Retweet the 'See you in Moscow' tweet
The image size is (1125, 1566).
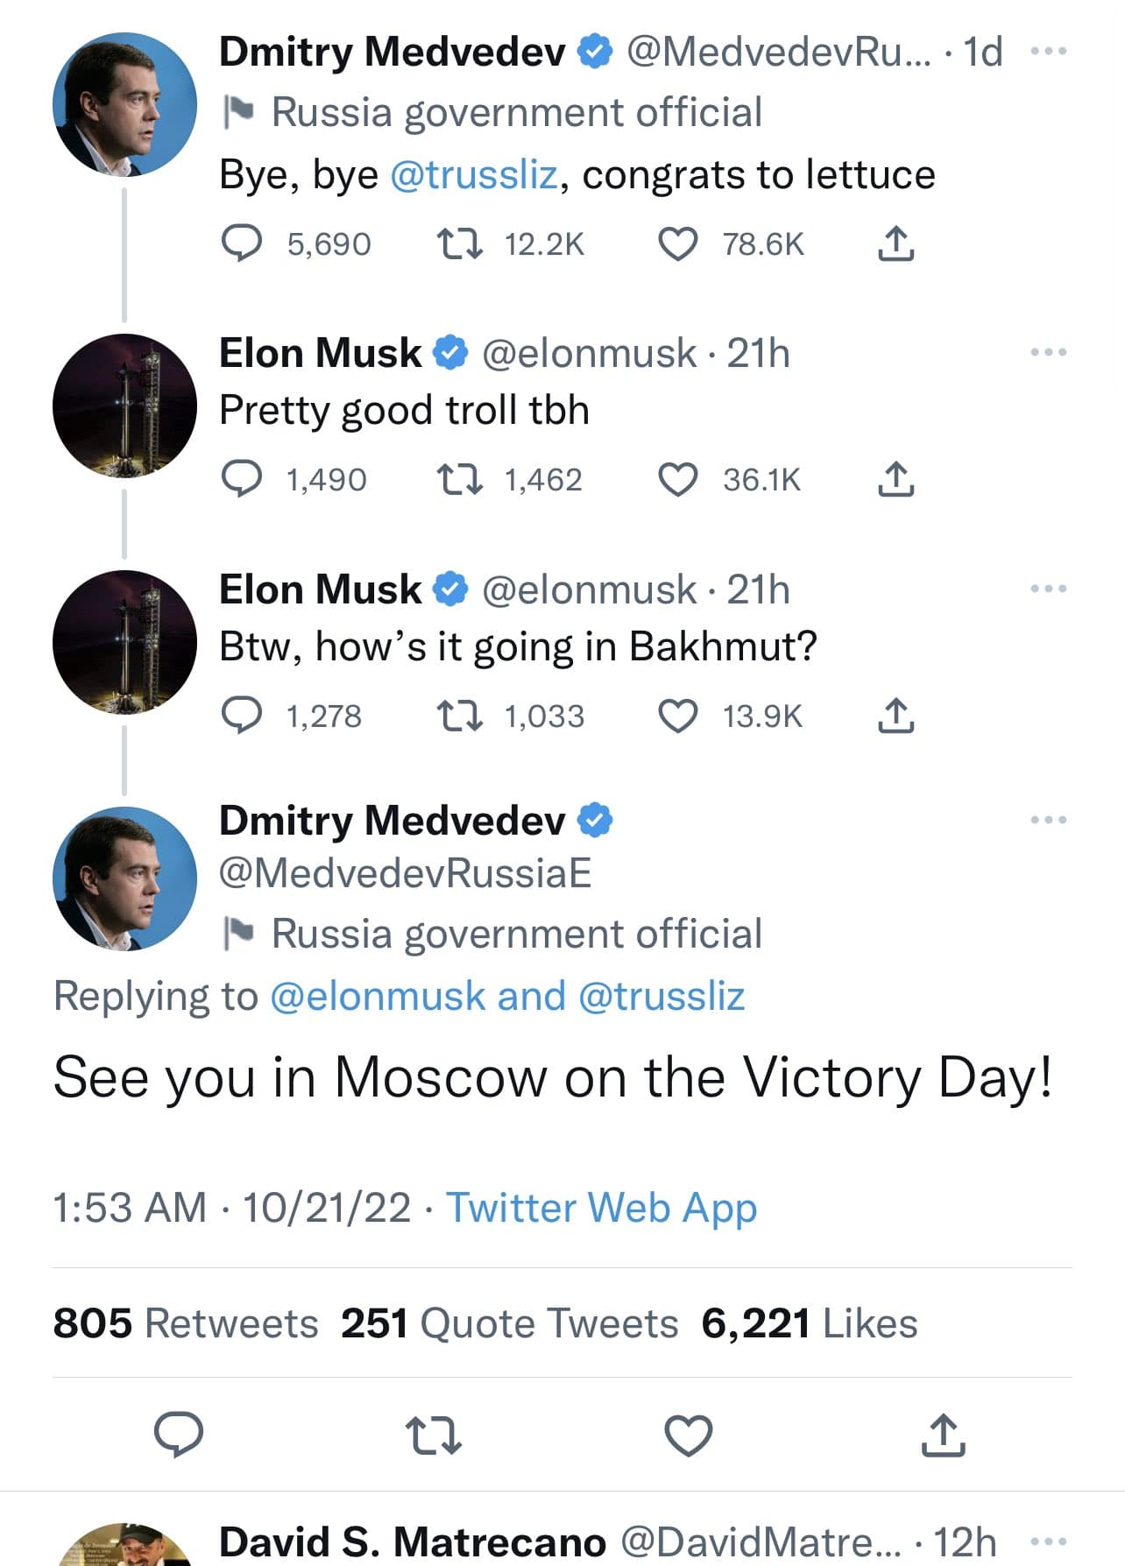(434, 1435)
